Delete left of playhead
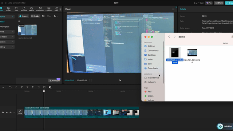233x131 pixels. point(27,87)
